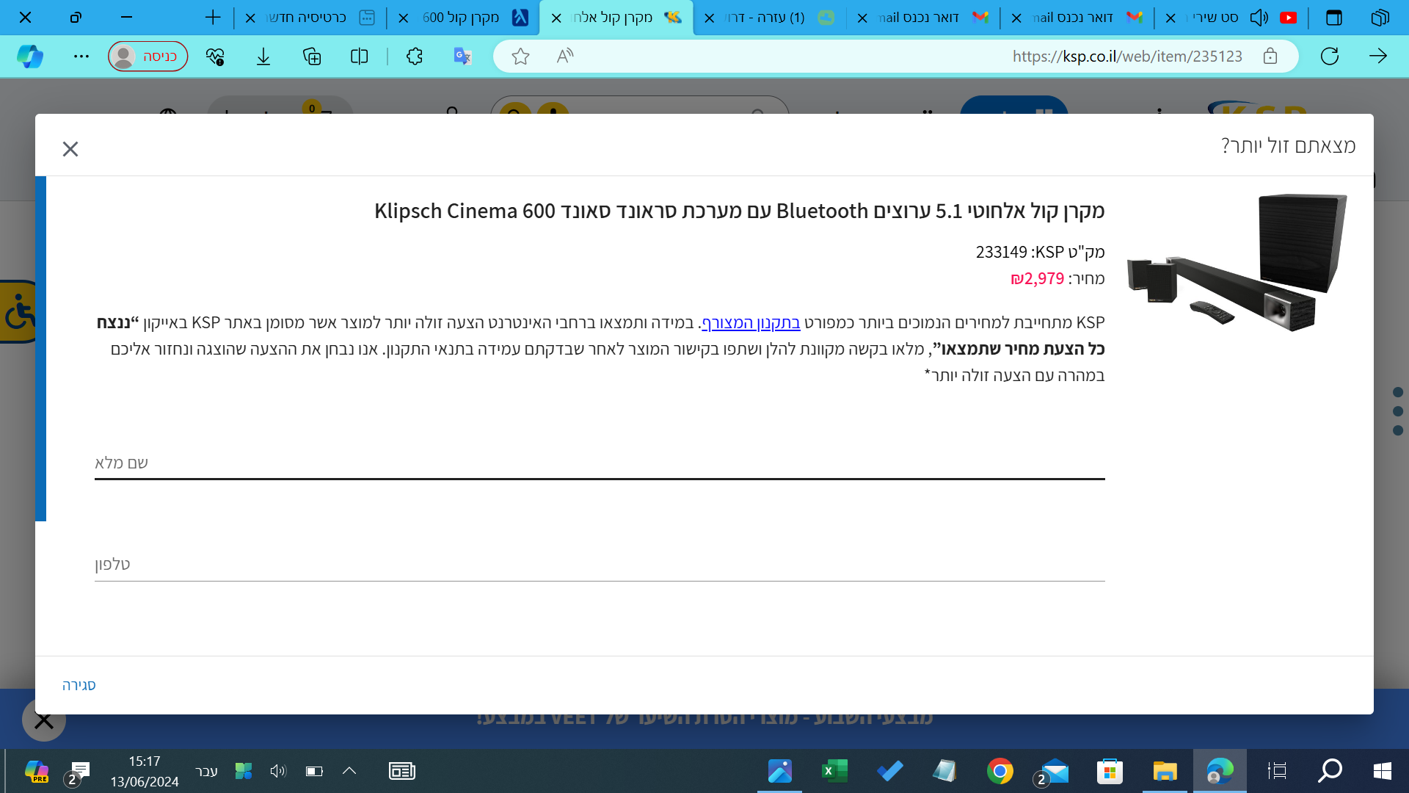Screen dimensions: 1409x793
Task: Switch to the עזרה tab
Action: [x=763, y=17]
